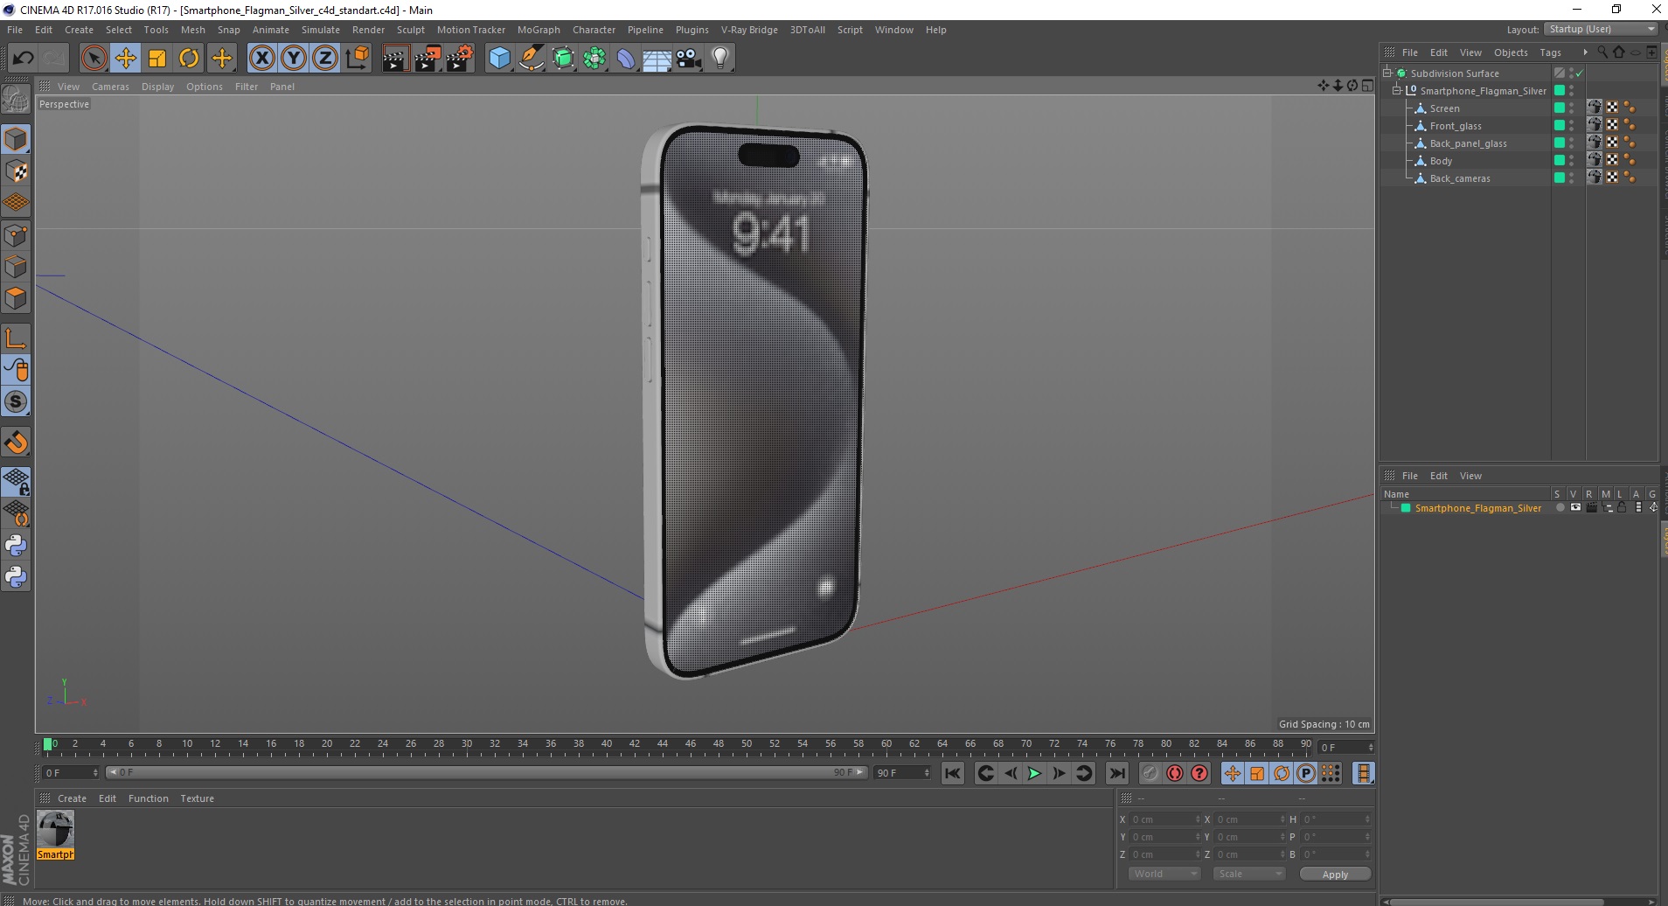Play animation forward
Image resolution: width=1668 pixels, height=906 pixels.
pyautogui.click(x=1034, y=773)
